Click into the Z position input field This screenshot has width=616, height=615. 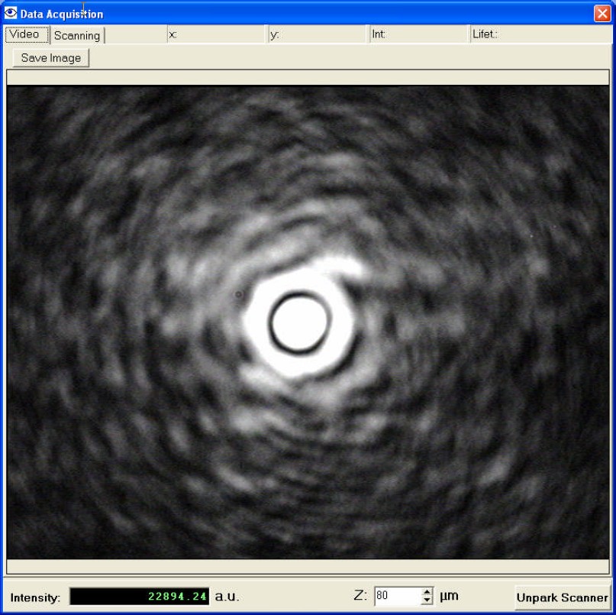point(398,596)
